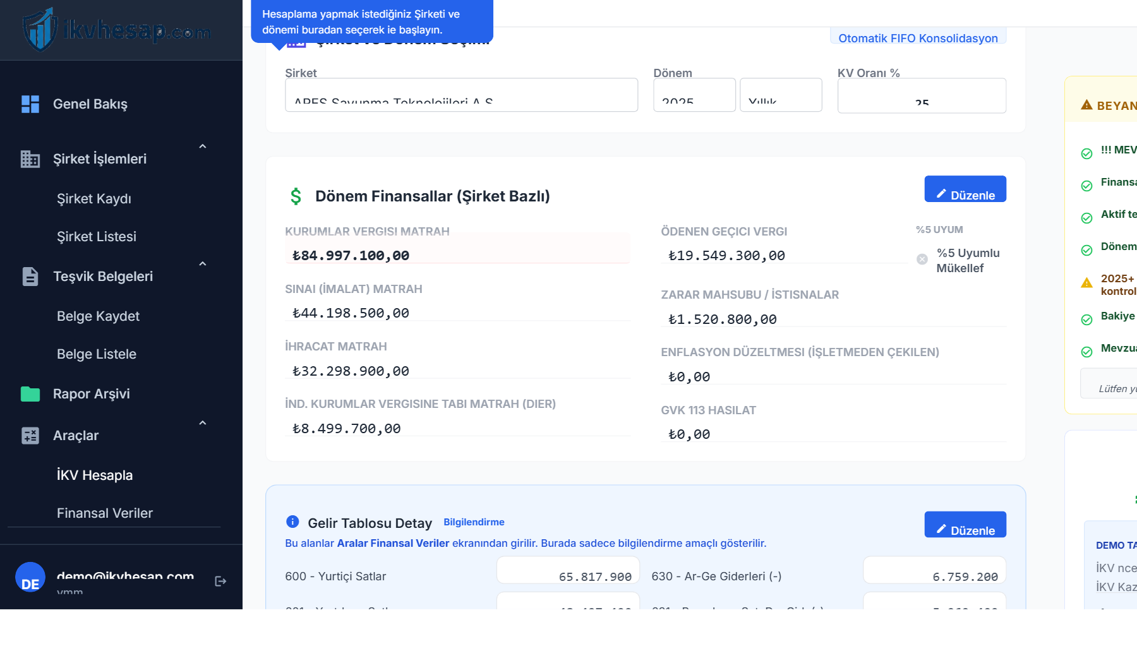Screen dimensions: 1137x663
Task: Collapse the Şirket İşlemleri menu chevron
Action: tap(203, 146)
